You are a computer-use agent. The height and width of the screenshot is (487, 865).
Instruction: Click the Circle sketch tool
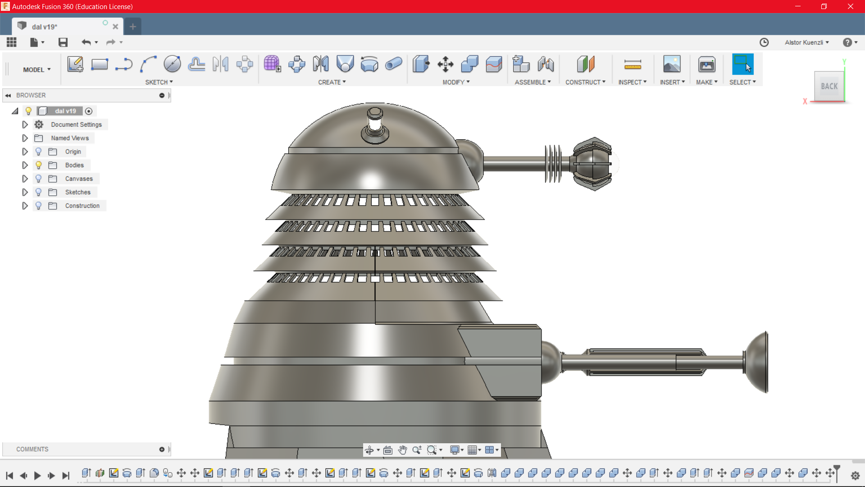173,64
